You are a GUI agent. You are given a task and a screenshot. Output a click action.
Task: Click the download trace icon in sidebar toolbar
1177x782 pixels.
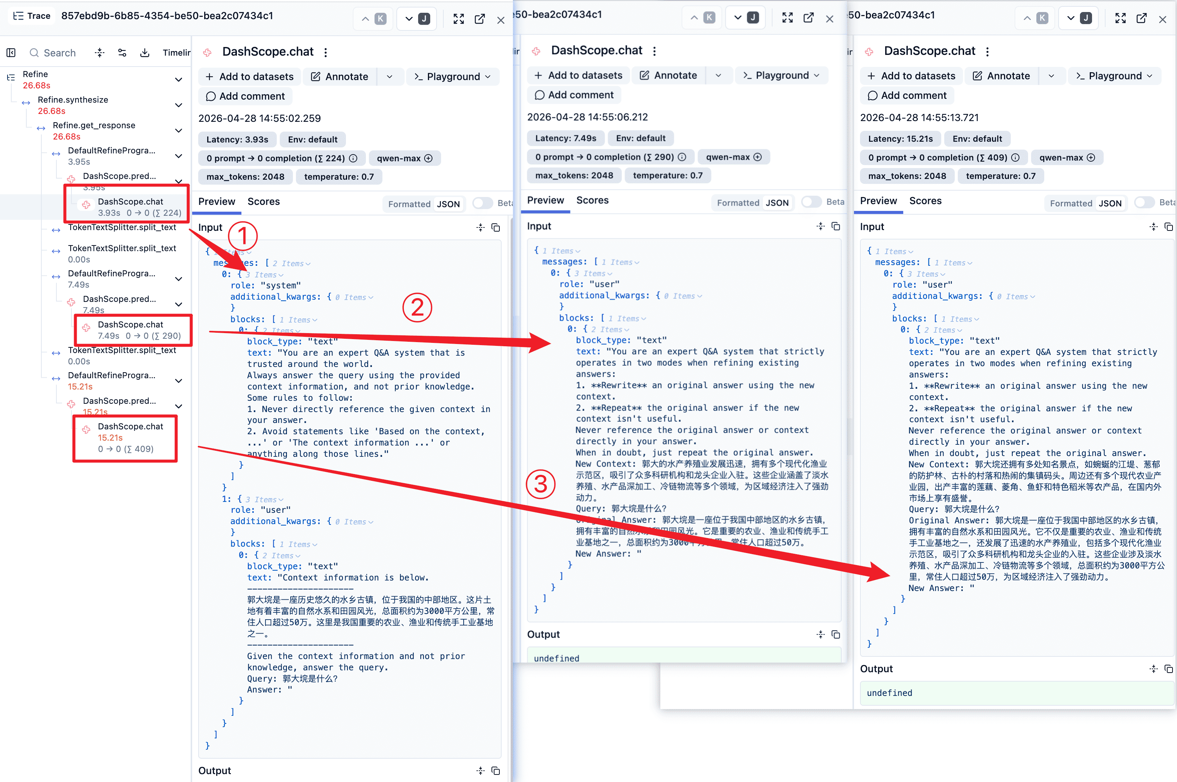click(145, 52)
